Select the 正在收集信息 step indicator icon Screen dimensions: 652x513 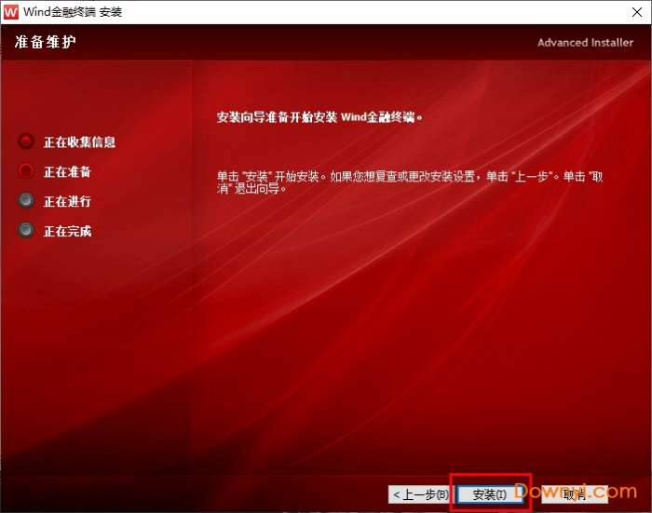pyautogui.click(x=26, y=142)
